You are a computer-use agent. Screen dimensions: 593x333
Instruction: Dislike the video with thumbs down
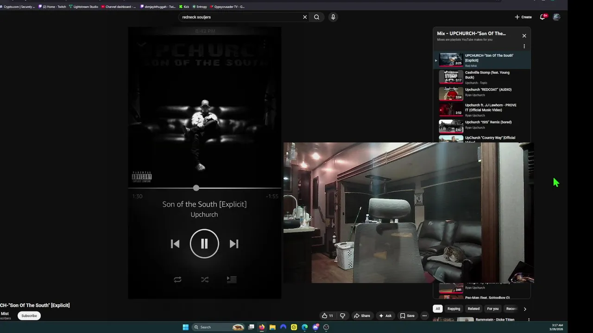tap(342, 316)
